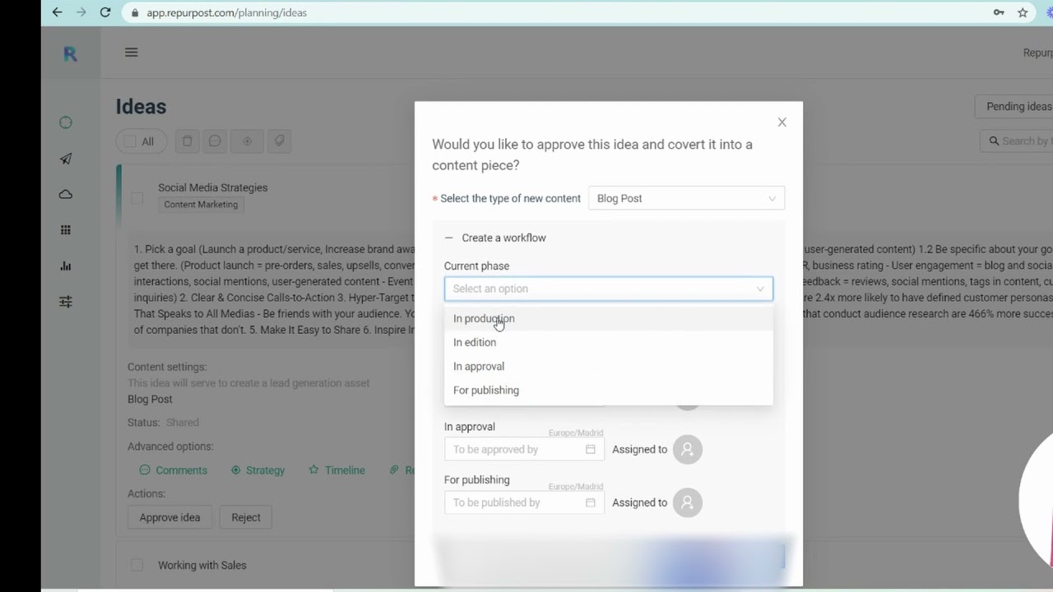Click calendar icon in 'To be approved by' field
The height and width of the screenshot is (592, 1053).
(590, 450)
